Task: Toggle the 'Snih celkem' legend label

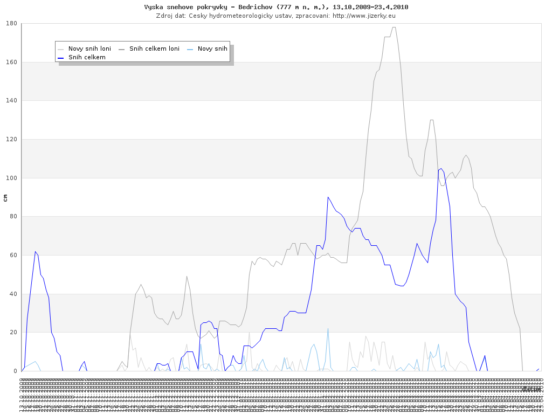Action: (87, 57)
